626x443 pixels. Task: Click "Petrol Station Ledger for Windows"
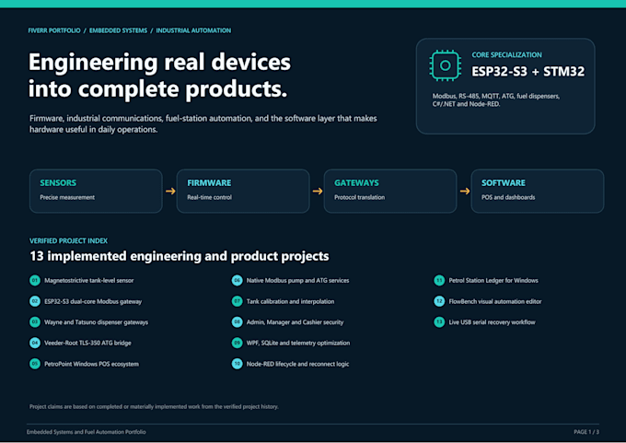[493, 280]
